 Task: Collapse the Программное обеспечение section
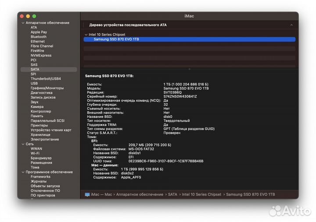[x=23, y=172]
